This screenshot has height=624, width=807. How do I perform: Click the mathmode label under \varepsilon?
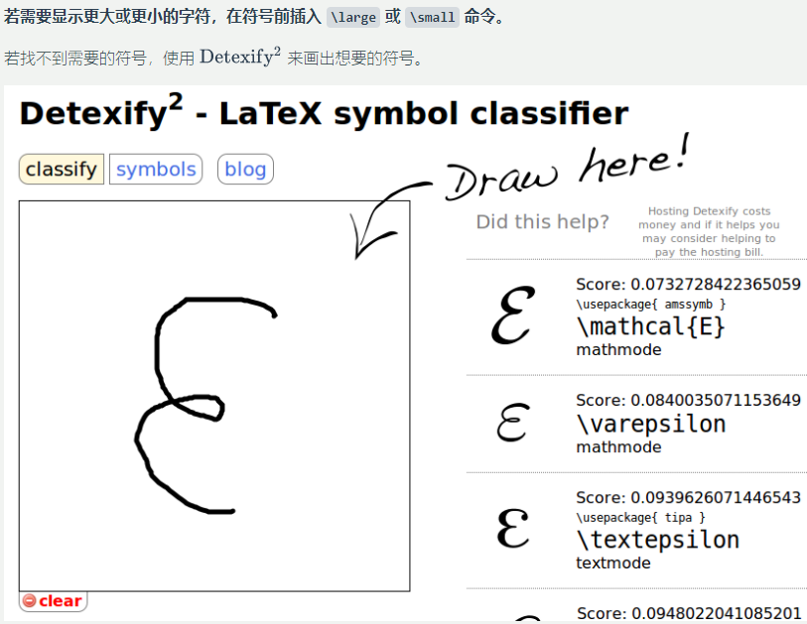[618, 447]
